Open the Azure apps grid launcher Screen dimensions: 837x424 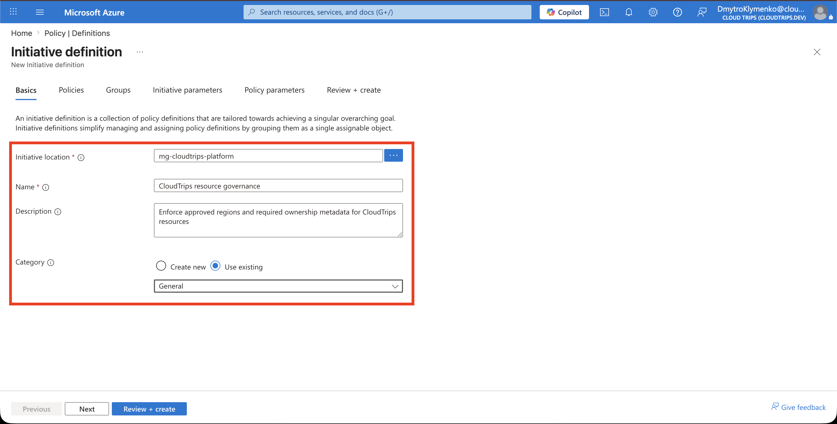coord(13,12)
